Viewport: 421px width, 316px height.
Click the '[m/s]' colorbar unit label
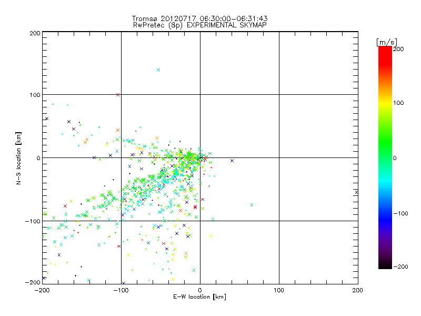[387, 42]
